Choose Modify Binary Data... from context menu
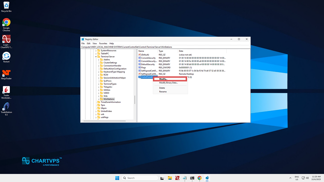This screenshot has width=324, height=182. tap(168, 83)
